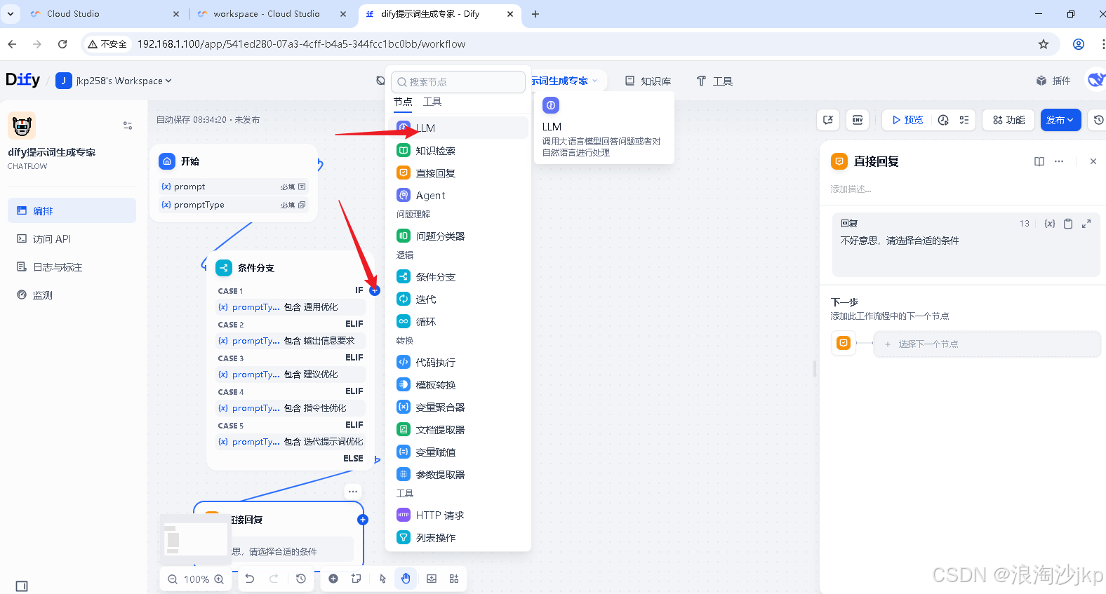Image resolution: width=1106 pixels, height=594 pixels.
Task: Switch to the 节点 tab in node picker
Action: click(x=403, y=102)
